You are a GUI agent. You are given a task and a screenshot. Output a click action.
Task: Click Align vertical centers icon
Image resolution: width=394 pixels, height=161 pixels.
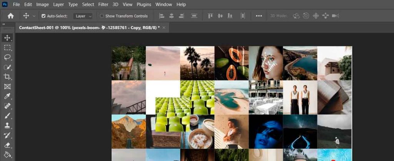coord(220,16)
